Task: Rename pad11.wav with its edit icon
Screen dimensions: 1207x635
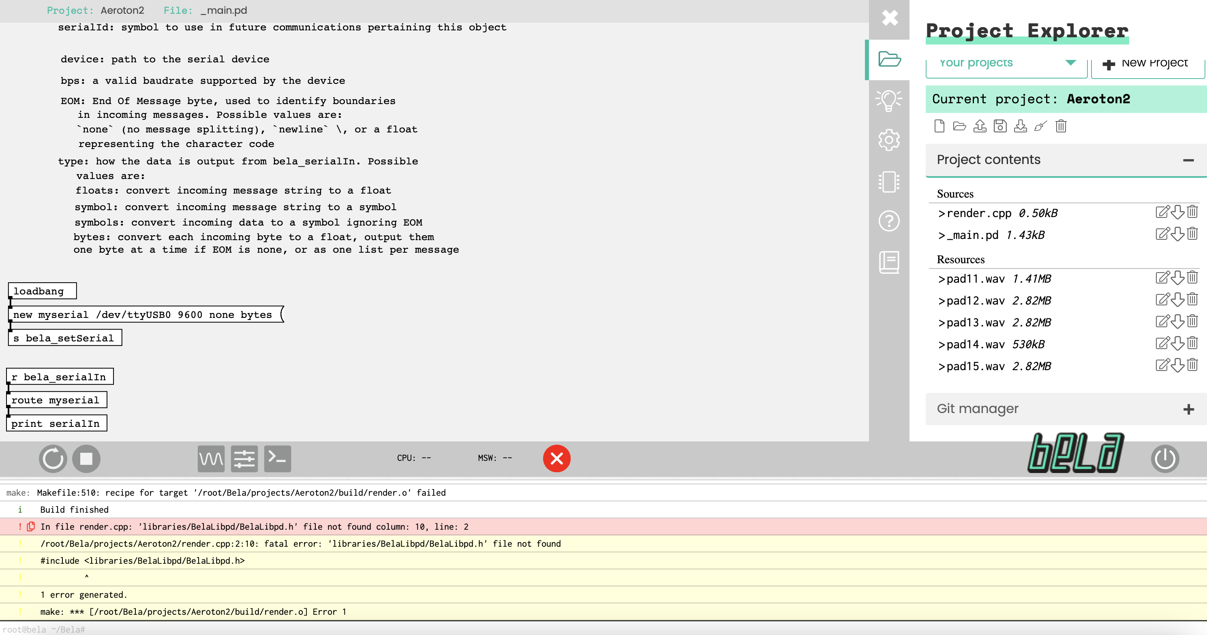Action: (1162, 278)
